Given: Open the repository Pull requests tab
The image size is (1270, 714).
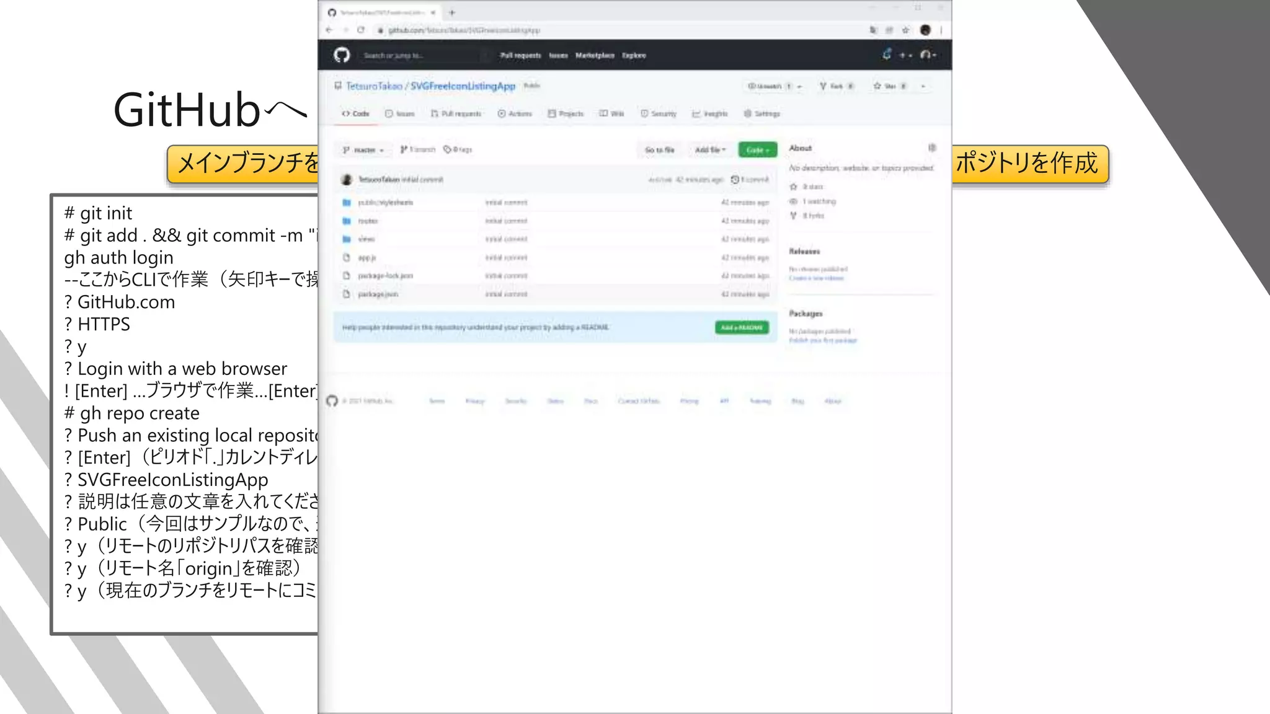Looking at the screenshot, I should tap(456, 114).
